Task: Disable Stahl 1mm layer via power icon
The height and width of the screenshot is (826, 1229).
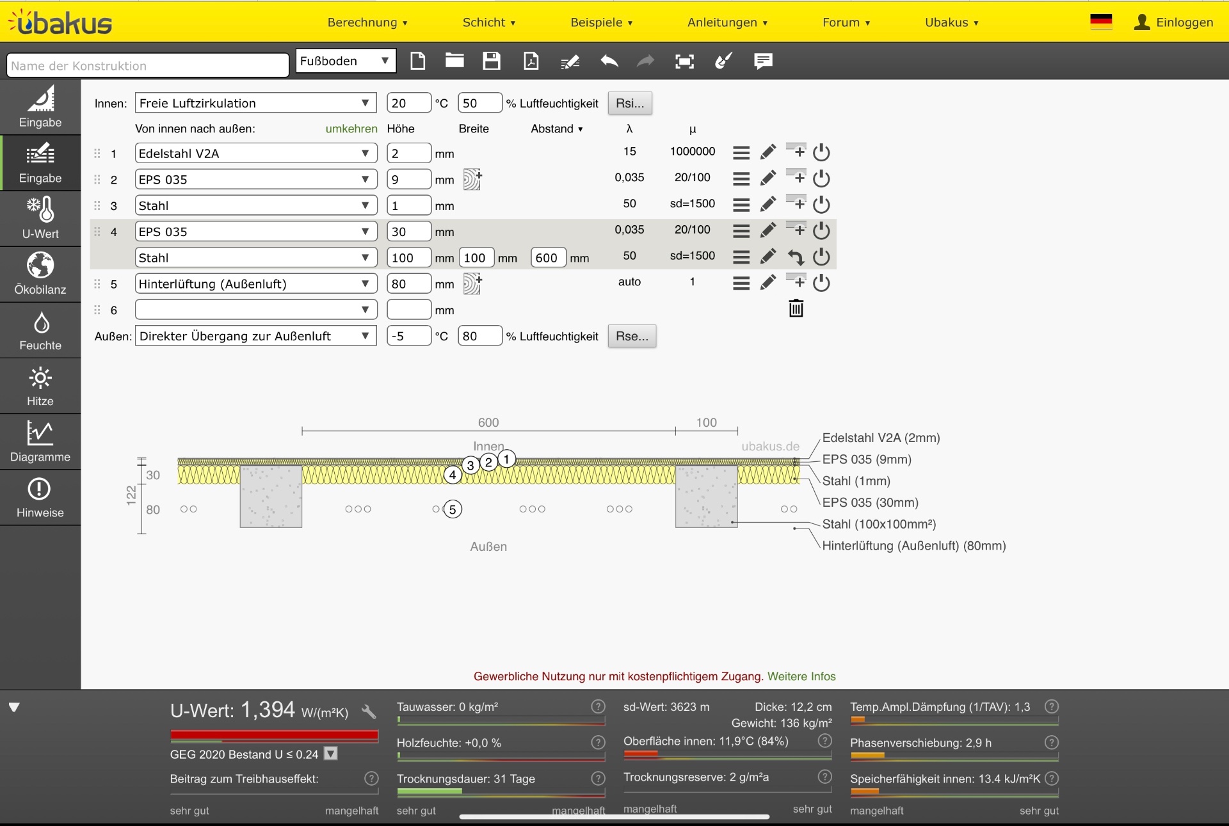Action: [821, 204]
